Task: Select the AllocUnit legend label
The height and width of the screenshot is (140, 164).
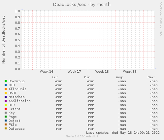Action: 17,89
